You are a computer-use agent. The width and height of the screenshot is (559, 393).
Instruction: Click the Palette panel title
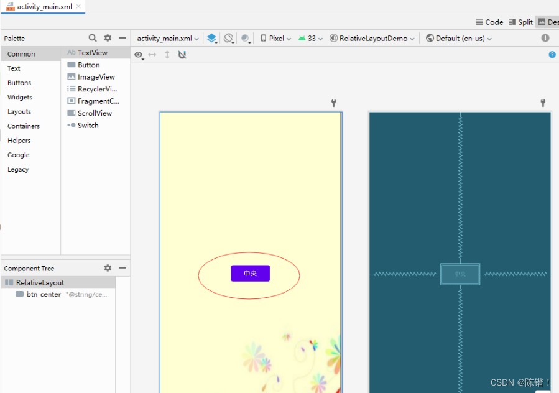14,38
